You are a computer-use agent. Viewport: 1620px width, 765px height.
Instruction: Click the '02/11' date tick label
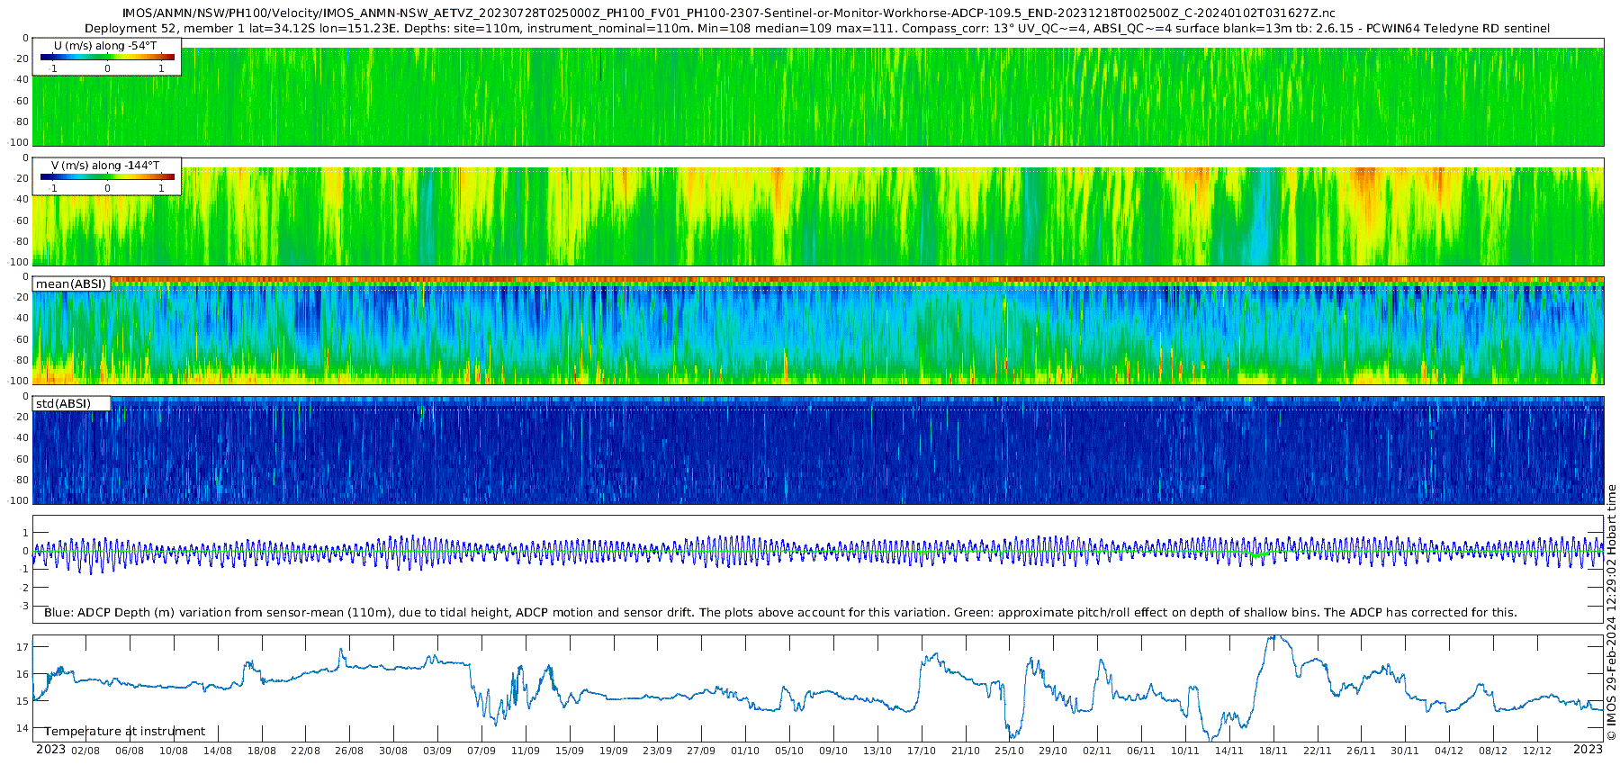pyautogui.click(x=1097, y=751)
